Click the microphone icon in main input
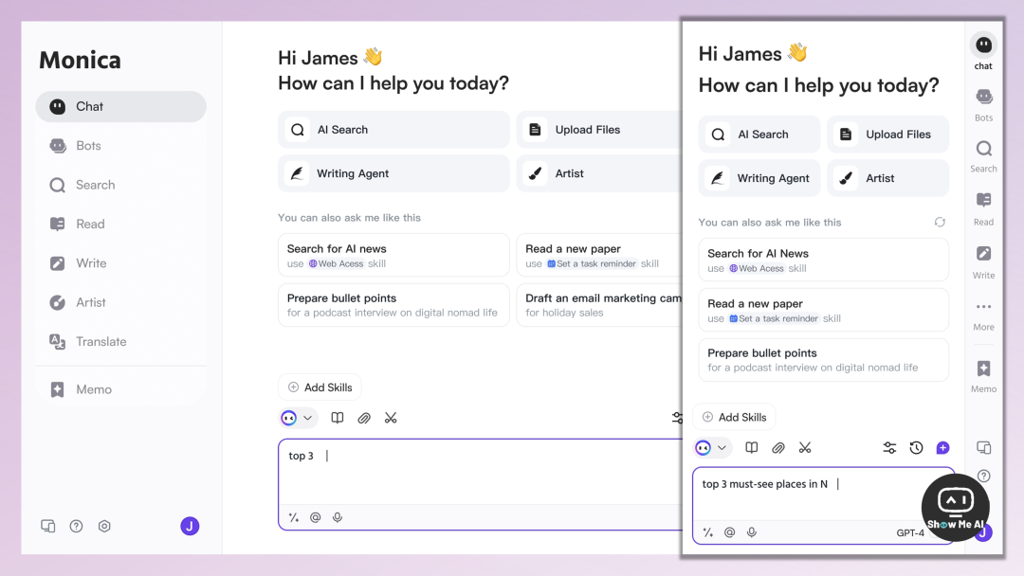The image size is (1024, 576). pos(338,517)
